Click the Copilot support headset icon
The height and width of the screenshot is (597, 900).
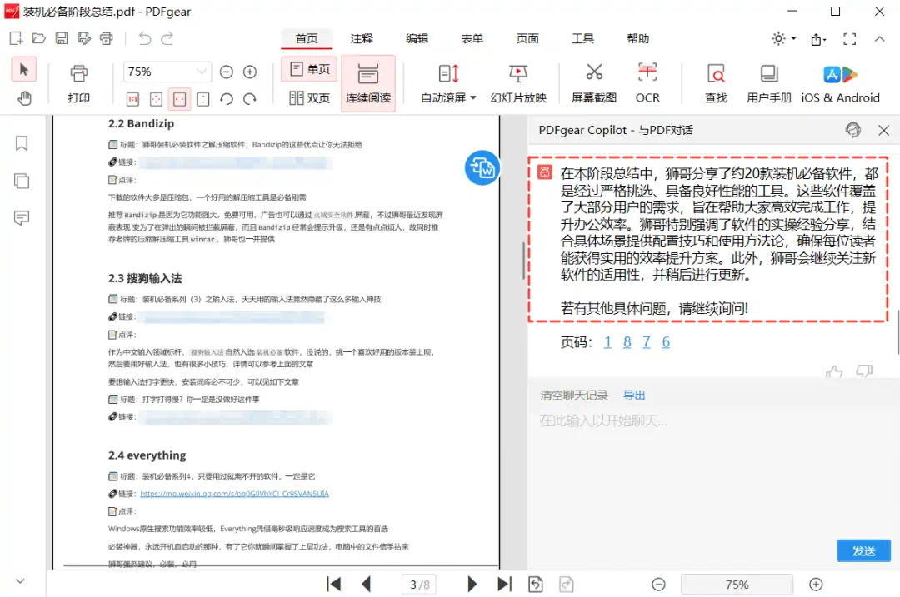(x=853, y=130)
